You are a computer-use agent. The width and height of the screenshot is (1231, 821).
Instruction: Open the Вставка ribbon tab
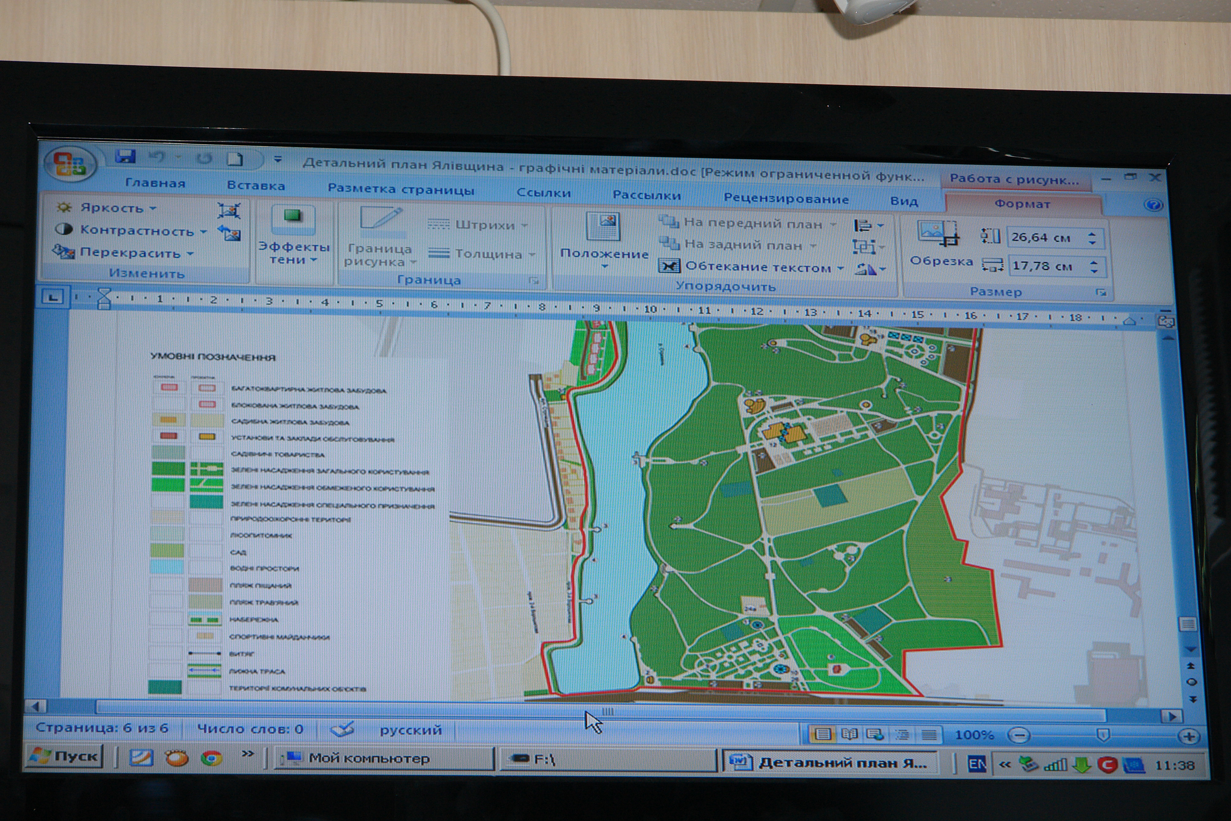tap(256, 185)
